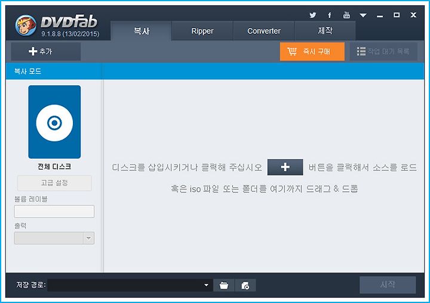Click the folder browse icon
Screen dimensions: 430x303
pyautogui.click(x=224, y=286)
